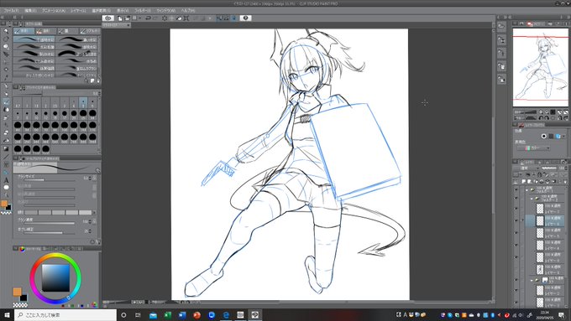The height and width of the screenshot is (321, 571).
Task: Choose brush size preset 2000
Action: point(46,149)
